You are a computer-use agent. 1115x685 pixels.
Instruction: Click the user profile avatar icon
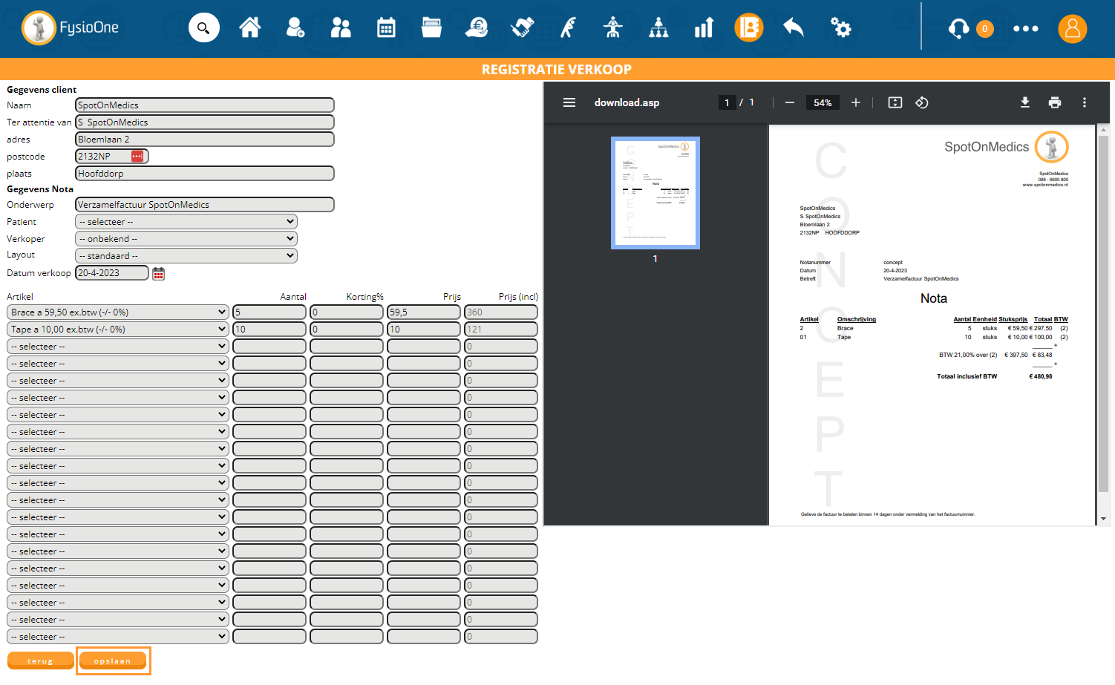pyautogui.click(x=1072, y=29)
